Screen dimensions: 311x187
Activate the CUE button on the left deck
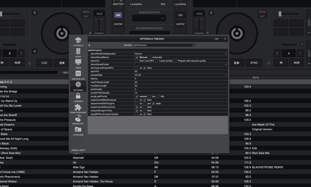(x=44, y=63)
